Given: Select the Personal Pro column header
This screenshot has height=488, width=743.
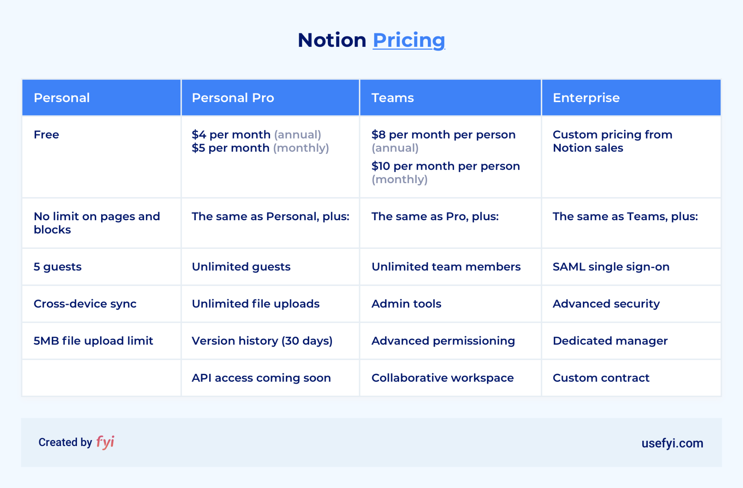Looking at the screenshot, I should (270, 98).
